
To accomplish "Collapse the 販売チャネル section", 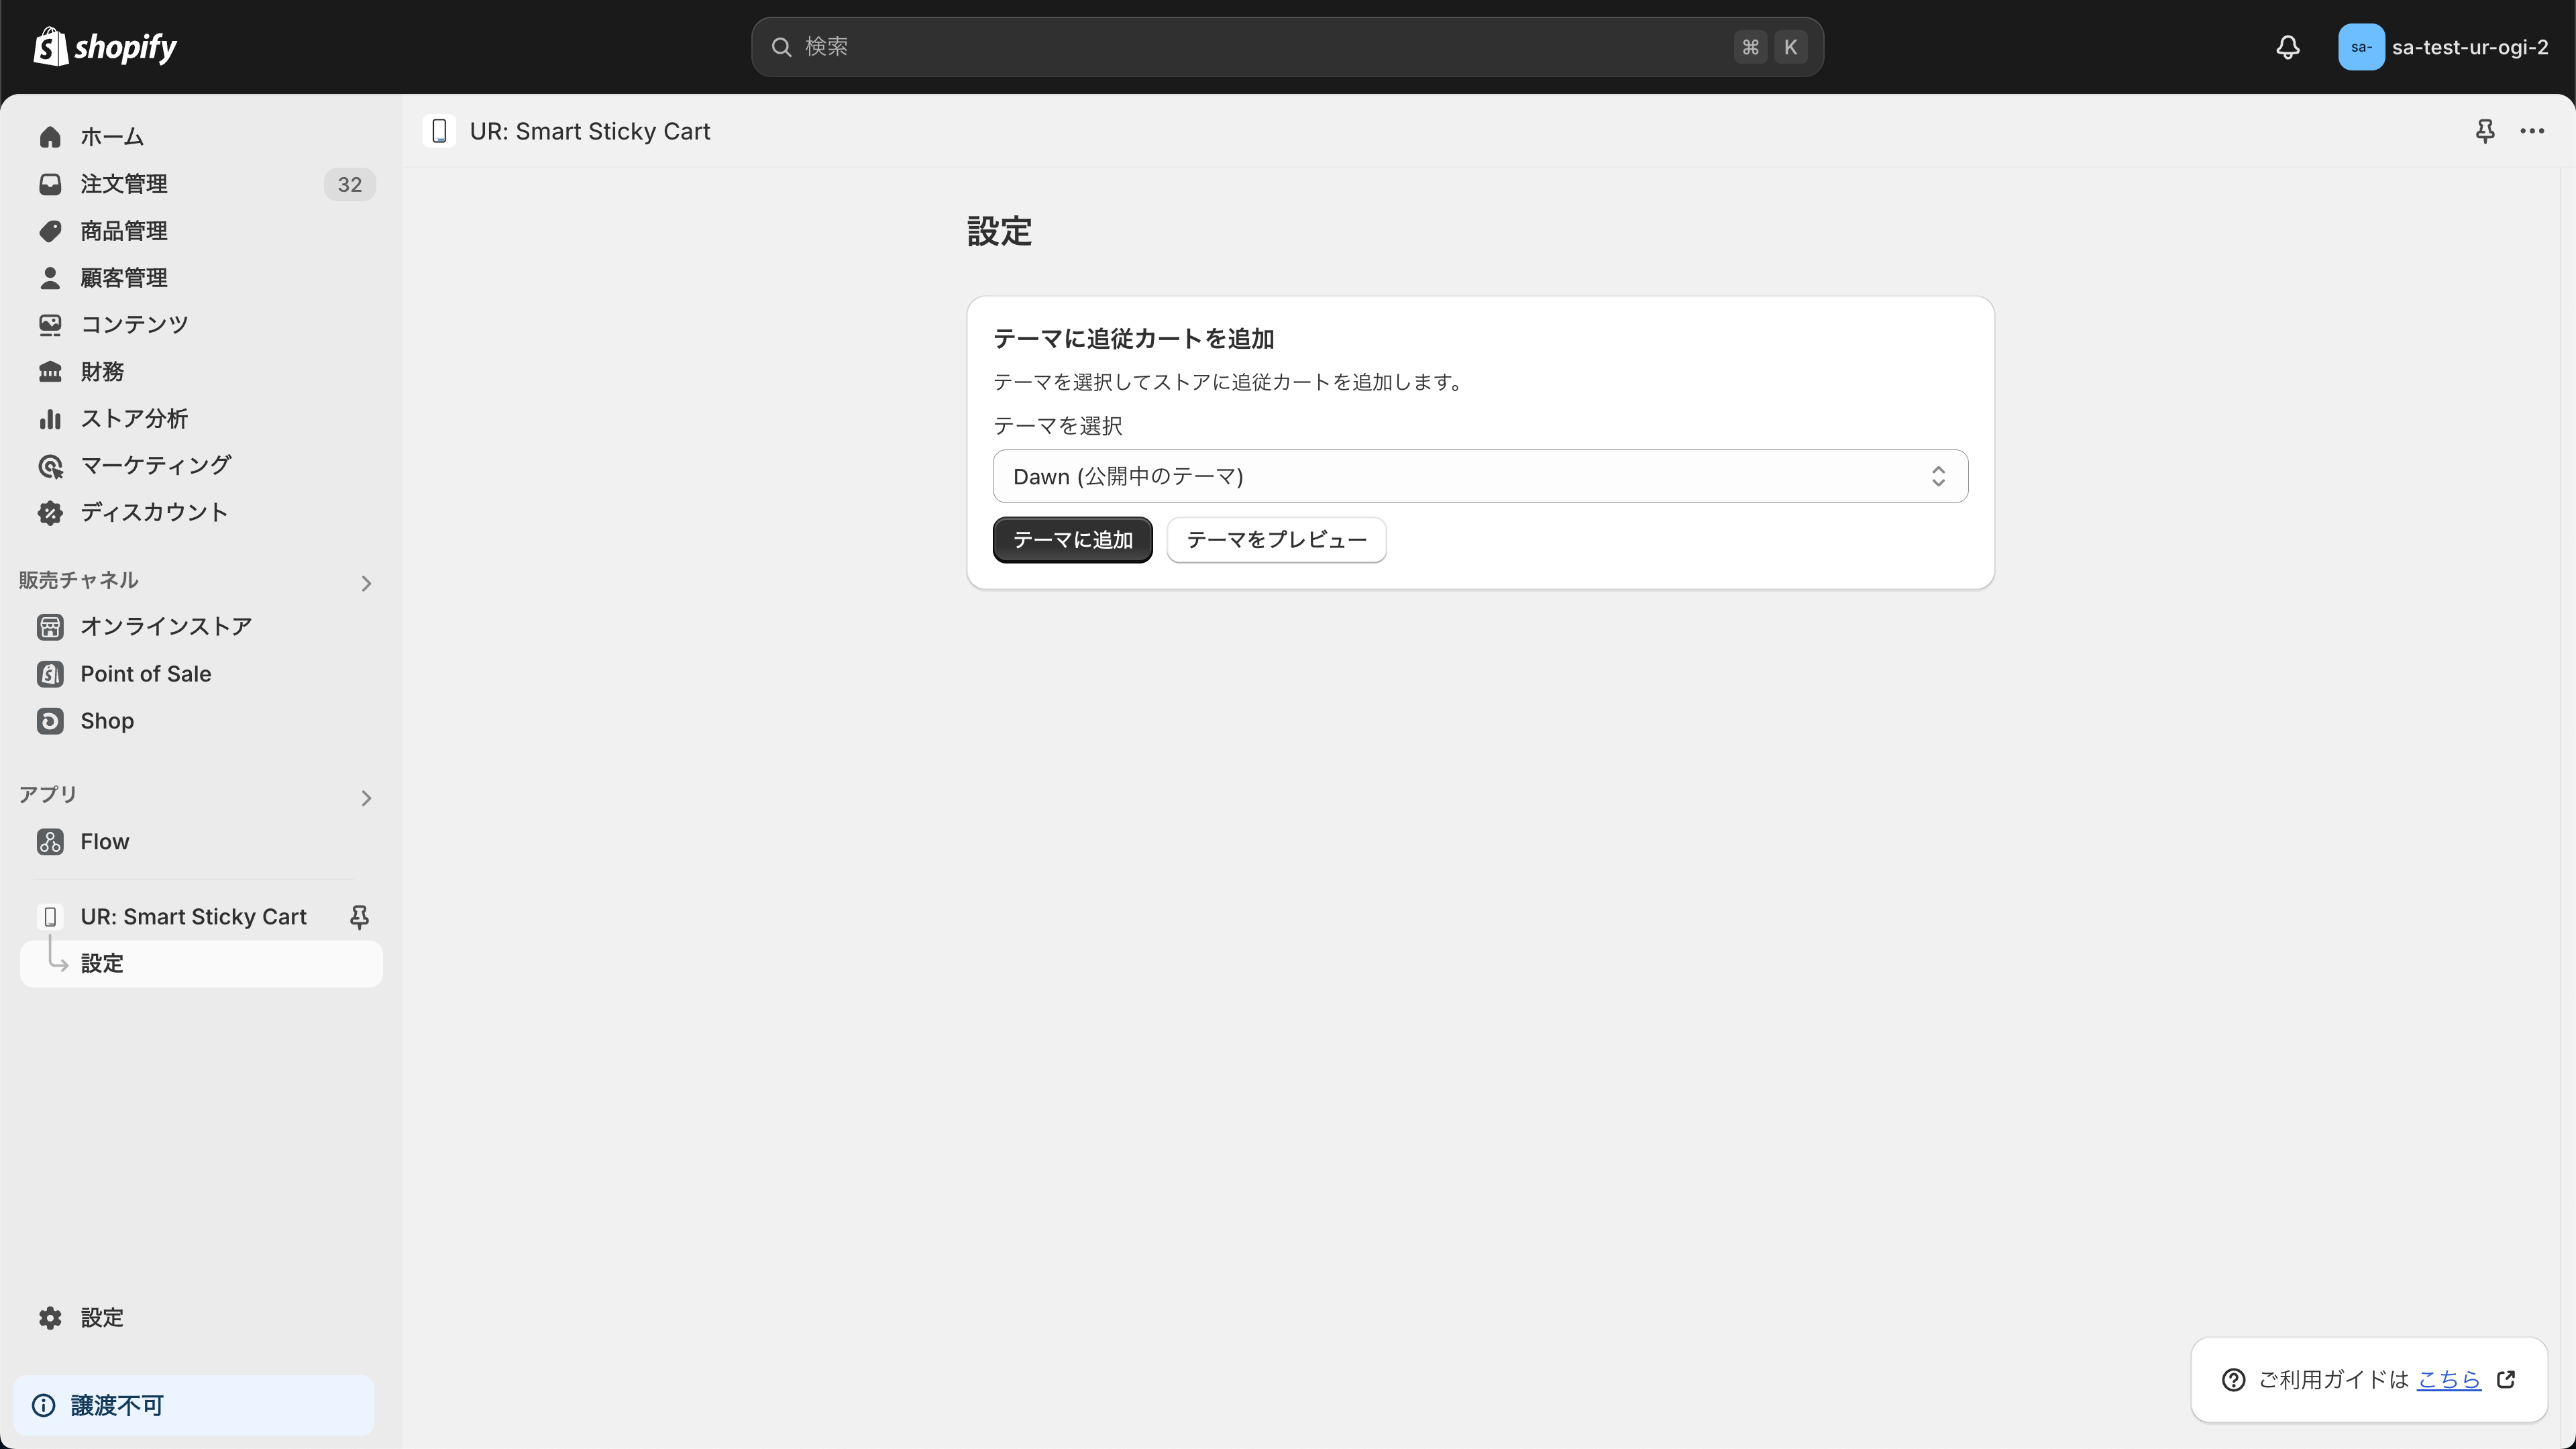I will pyautogui.click(x=366, y=583).
